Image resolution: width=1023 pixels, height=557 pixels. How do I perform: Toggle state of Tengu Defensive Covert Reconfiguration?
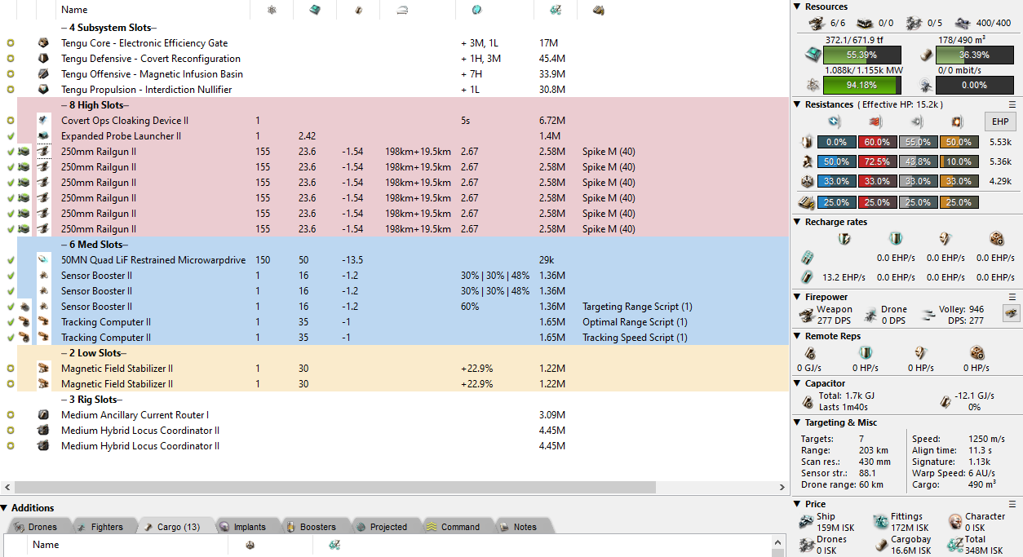pyautogui.click(x=10, y=59)
